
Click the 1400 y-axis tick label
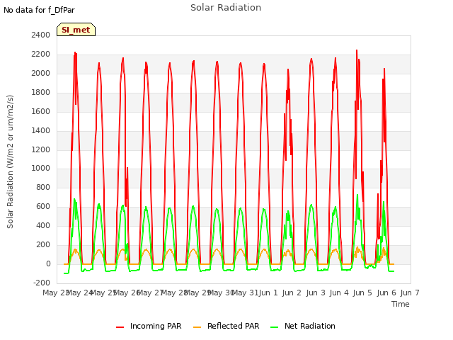(41, 130)
